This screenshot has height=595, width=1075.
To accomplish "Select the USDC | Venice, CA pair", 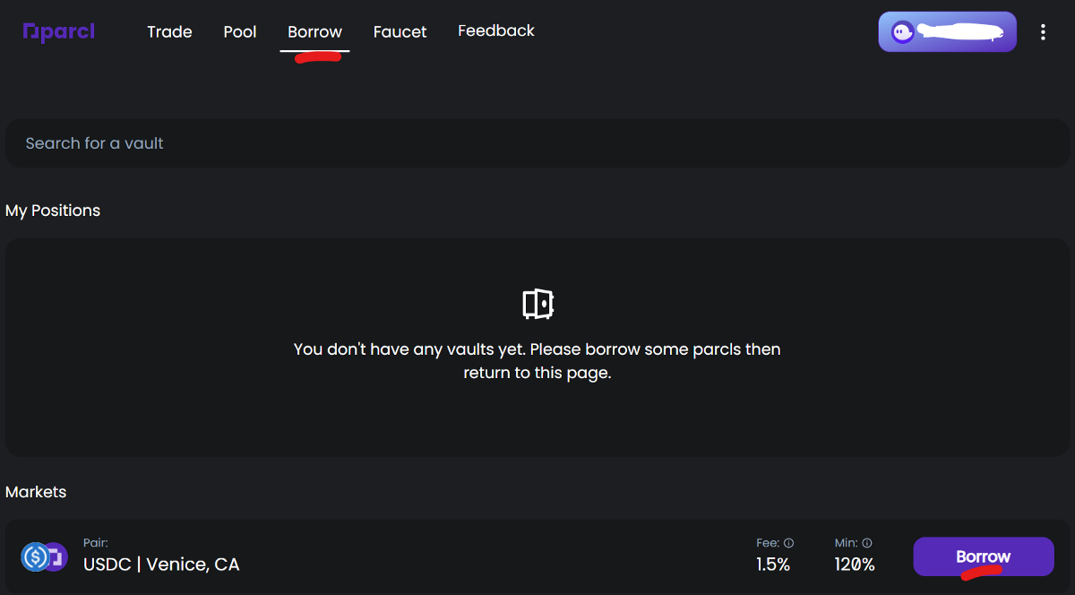I will click(x=161, y=565).
